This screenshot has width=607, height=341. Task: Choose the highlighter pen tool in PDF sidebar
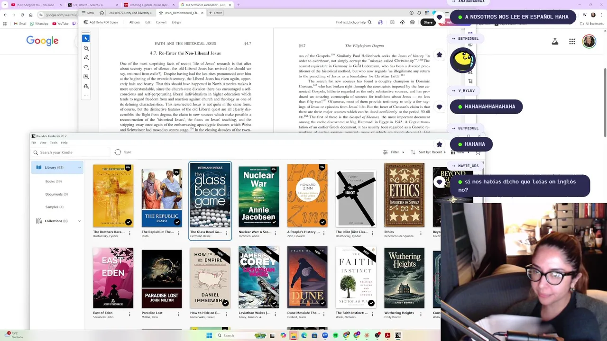tap(86, 57)
